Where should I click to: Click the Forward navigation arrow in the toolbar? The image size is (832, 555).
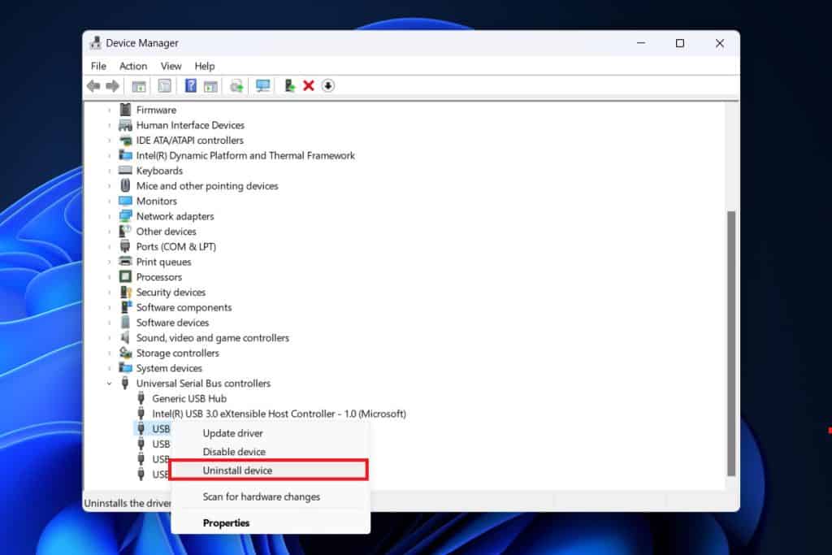(113, 85)
